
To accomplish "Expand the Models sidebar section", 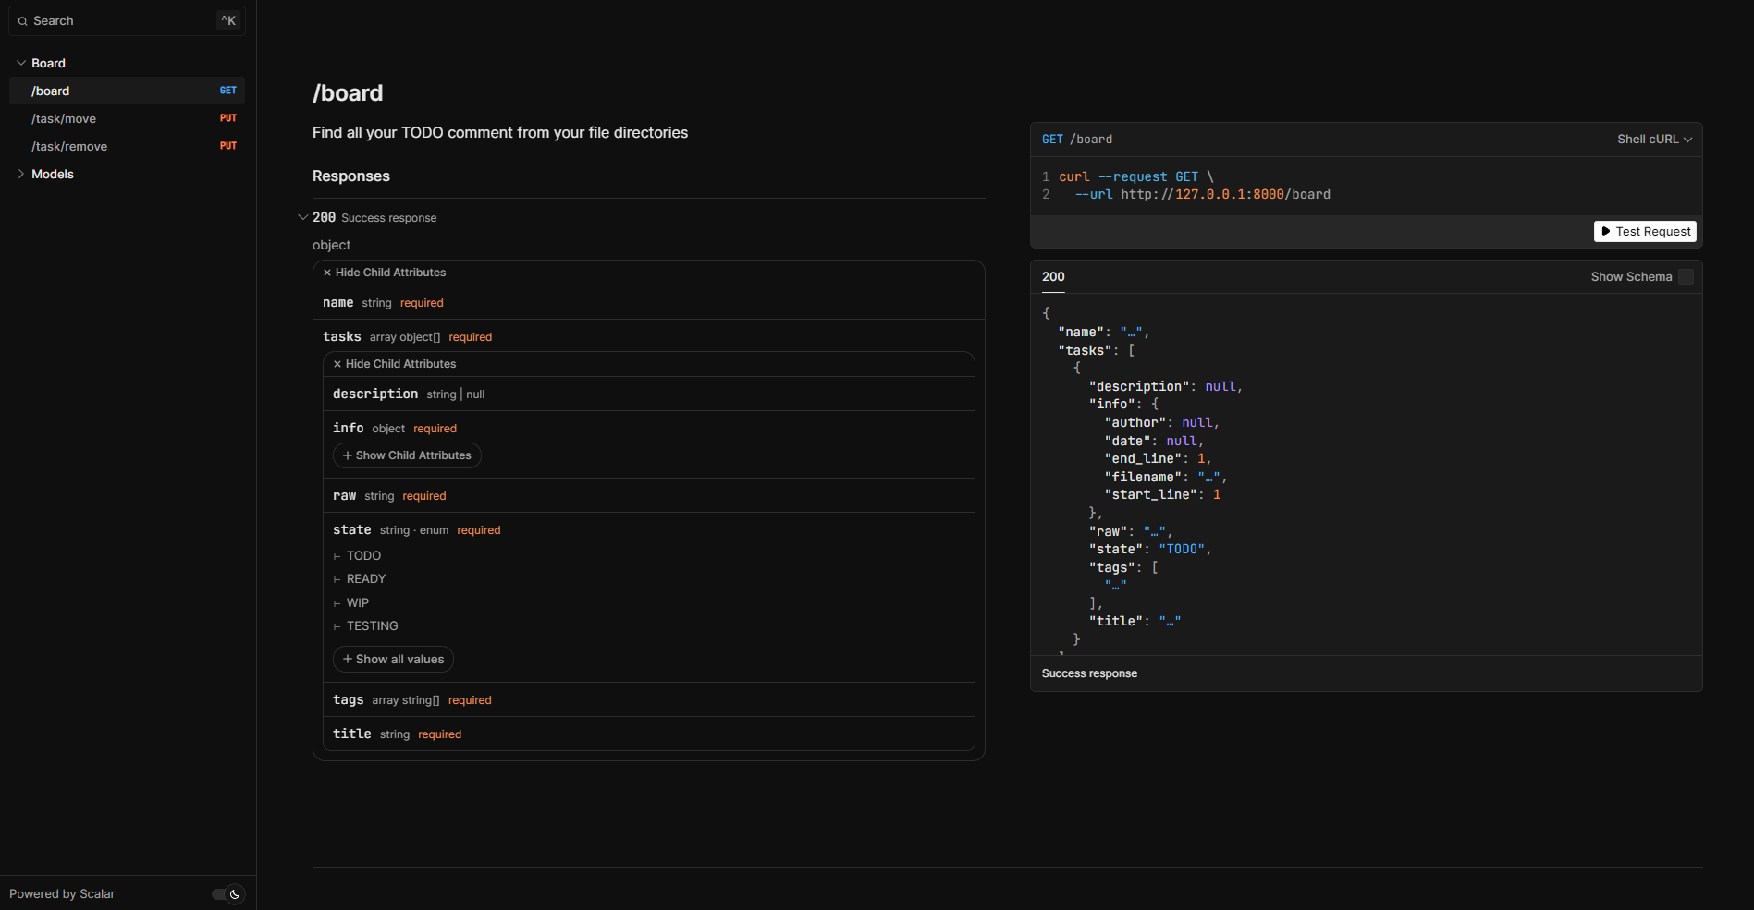I will click(x=21, y=174).
